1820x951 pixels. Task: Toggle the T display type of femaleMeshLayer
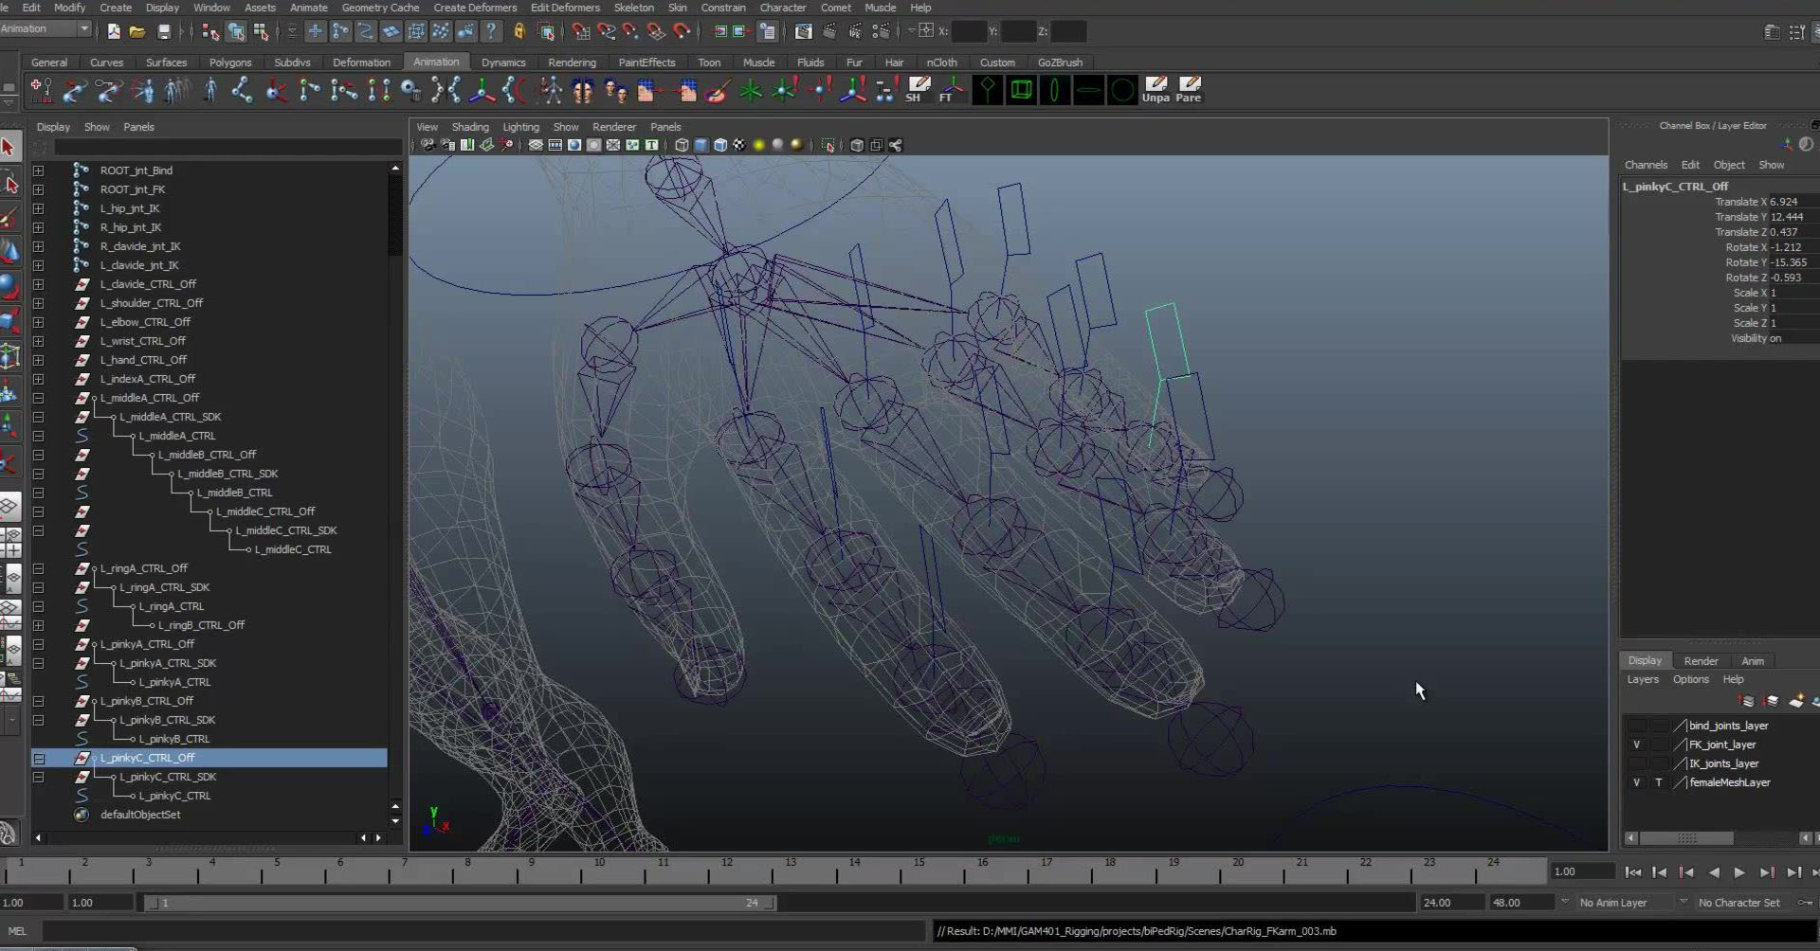pyautogui.click(x=1659, y=782)
